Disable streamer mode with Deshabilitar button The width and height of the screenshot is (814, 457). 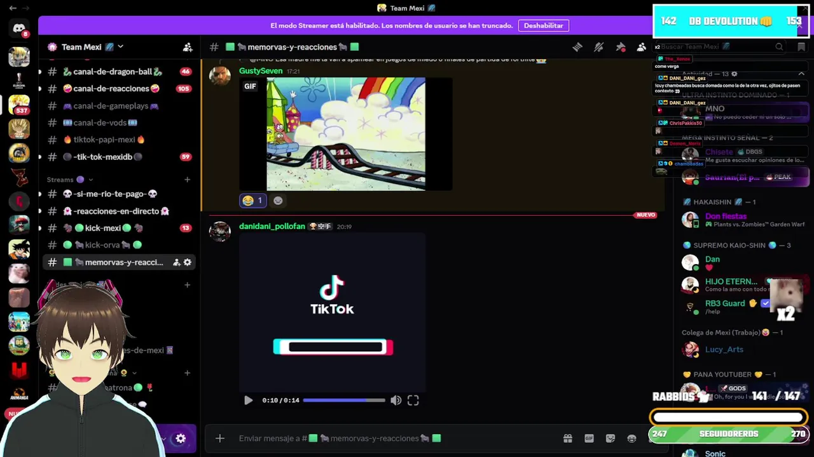(543, 25)
